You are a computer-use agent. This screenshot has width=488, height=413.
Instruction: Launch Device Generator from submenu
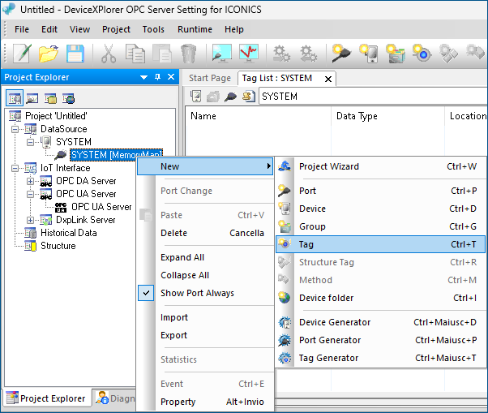(380, 322)
